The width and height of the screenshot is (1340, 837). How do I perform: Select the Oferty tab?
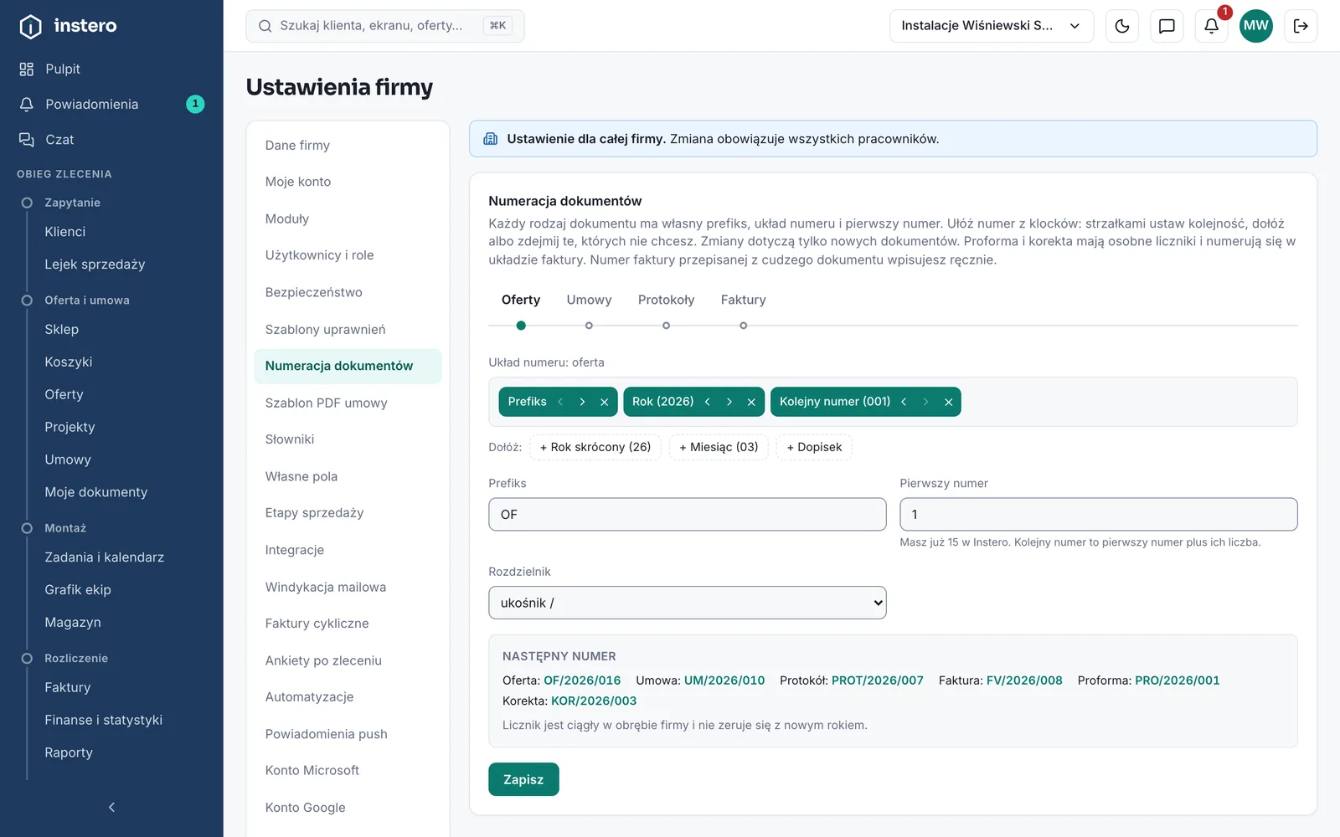click(x=521, y=300)
